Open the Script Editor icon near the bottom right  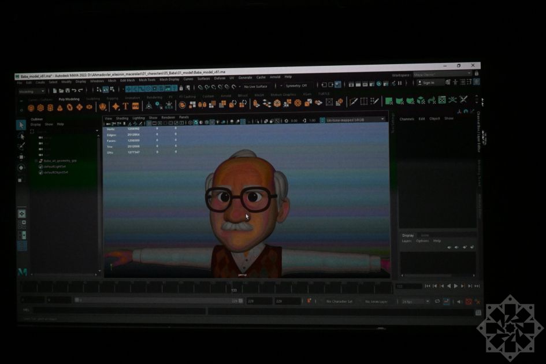(x=478, y=311)
